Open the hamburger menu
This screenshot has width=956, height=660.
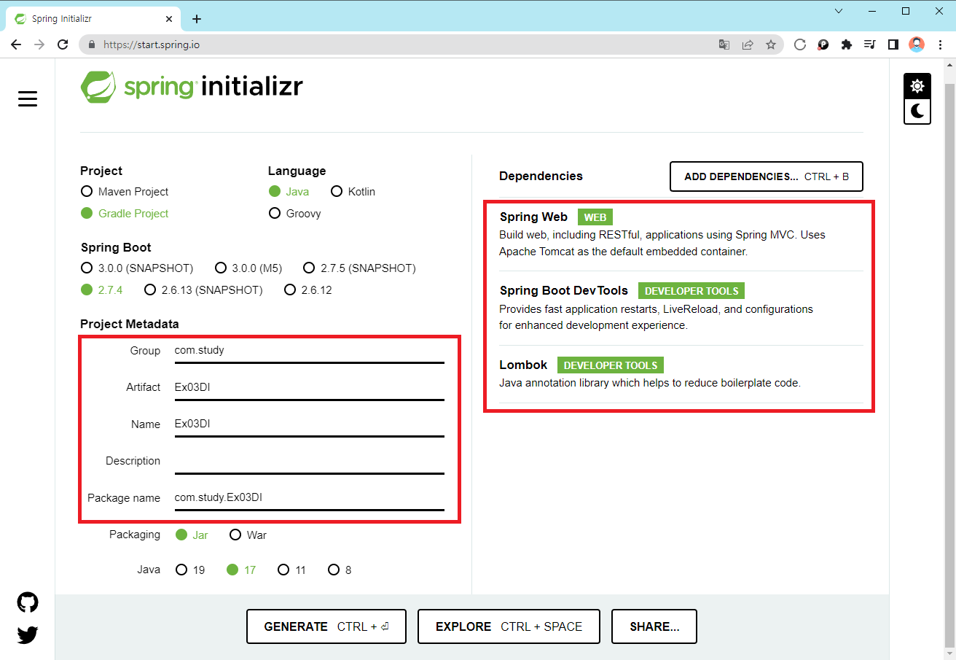tap(28, 99)
